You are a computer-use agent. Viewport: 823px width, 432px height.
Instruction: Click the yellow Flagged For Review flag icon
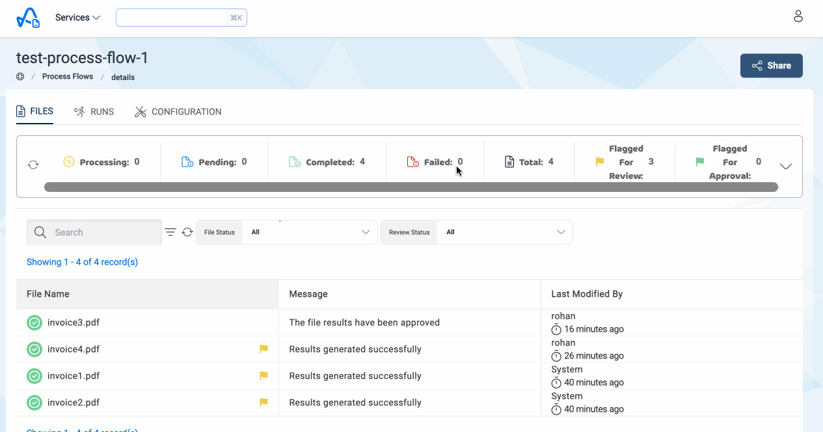[599, 161]
